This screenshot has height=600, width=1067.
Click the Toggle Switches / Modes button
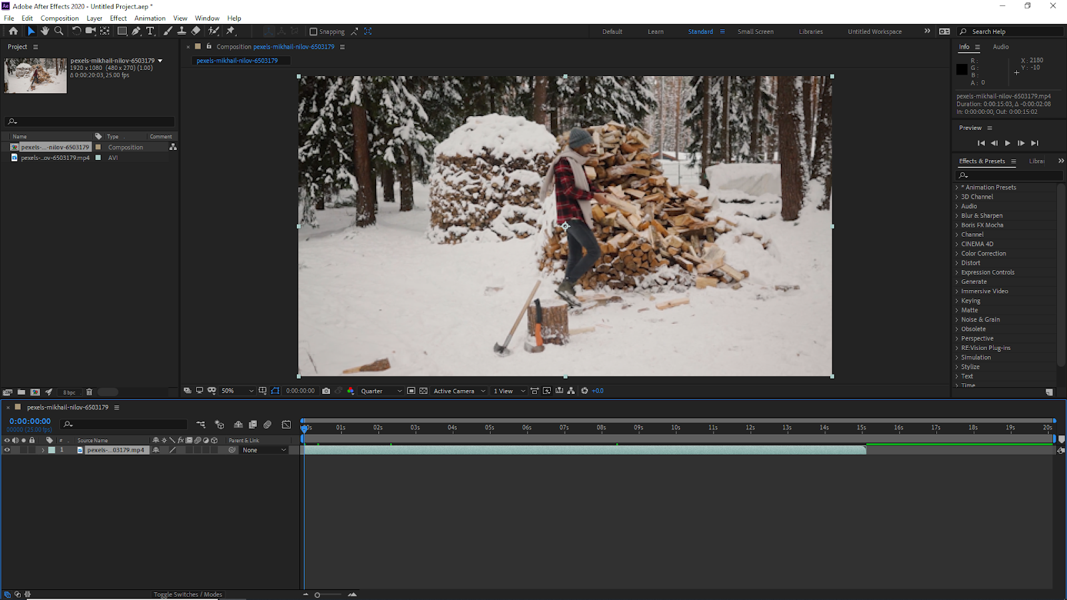tap(187, 594)
